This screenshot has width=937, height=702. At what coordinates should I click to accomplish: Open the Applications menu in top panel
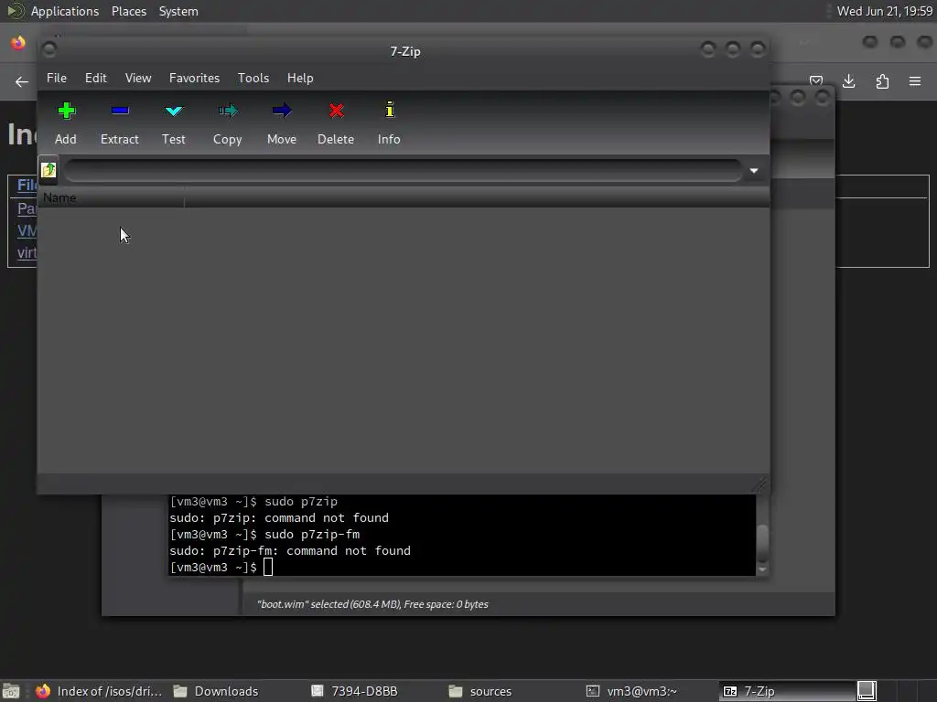[65, 11]
